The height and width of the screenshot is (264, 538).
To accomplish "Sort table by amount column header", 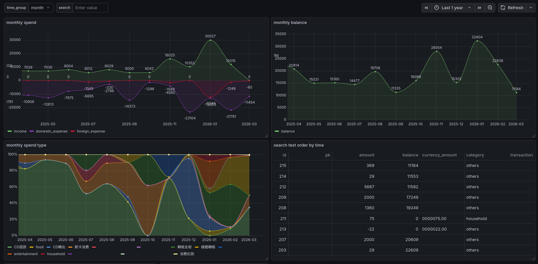I will click(x=367, y=155).
